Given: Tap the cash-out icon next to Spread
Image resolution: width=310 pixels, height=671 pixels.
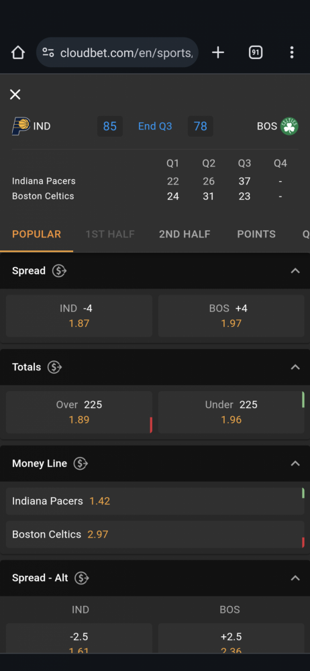Looking at the screenshot, I should [x=59, y=271].
